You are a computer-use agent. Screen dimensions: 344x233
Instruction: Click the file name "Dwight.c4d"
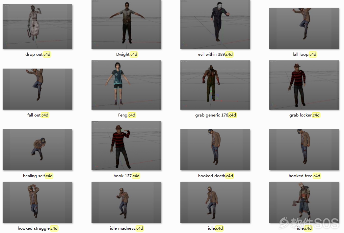click(127, 54)
